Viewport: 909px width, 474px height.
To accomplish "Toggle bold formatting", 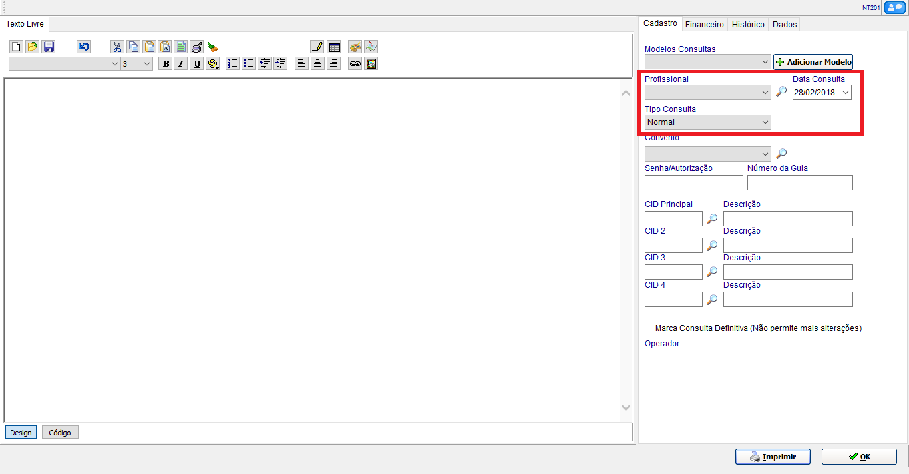I will [165, 64].
